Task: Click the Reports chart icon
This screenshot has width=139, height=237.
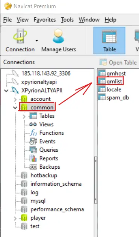Action: pos(33,158)
